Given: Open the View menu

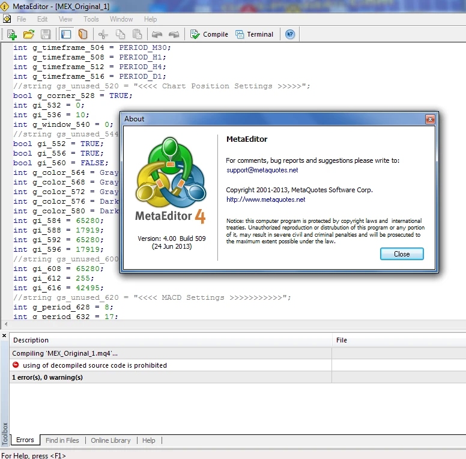Looking at the screenshot, I should pos(65,19).
